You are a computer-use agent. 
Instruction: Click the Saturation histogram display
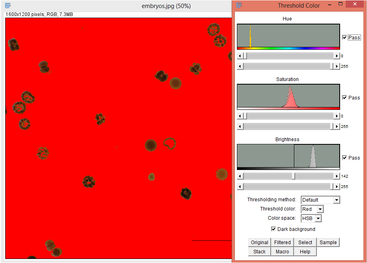coord(288,96)
